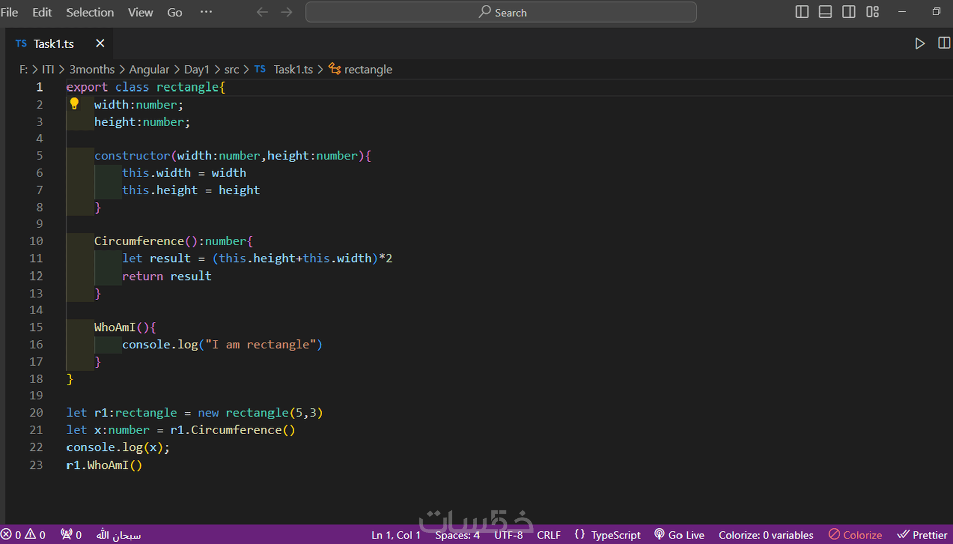This screenshot has height=544, width=953.
Task: Close the Task1.ts tab
Action: (100, 44)
